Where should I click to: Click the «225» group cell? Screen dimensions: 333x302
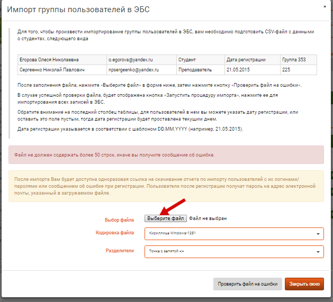click(x=298, y=70)
